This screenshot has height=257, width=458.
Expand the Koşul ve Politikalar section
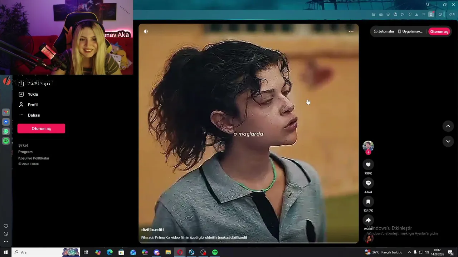pos(34,158)
